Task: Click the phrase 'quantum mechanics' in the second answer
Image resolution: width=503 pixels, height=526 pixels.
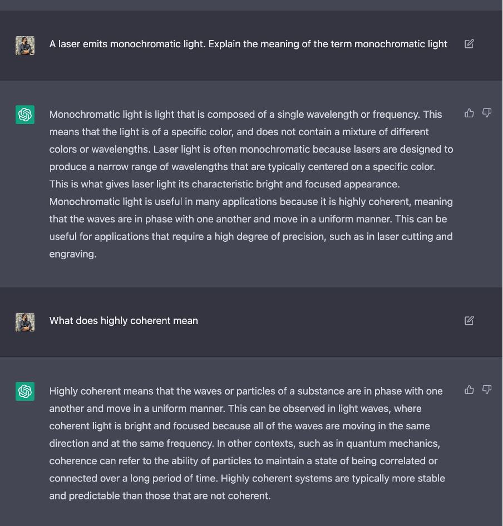Action: tap(393, 444)
